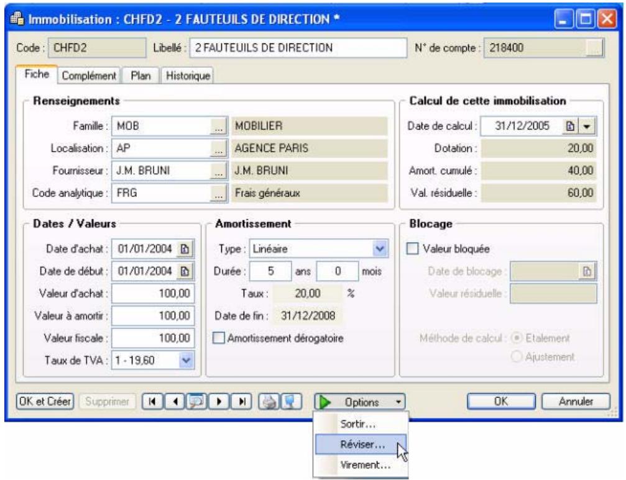Open Localisation lookup ellipsis button
626x480 pixels.
[x=219, y=148]
